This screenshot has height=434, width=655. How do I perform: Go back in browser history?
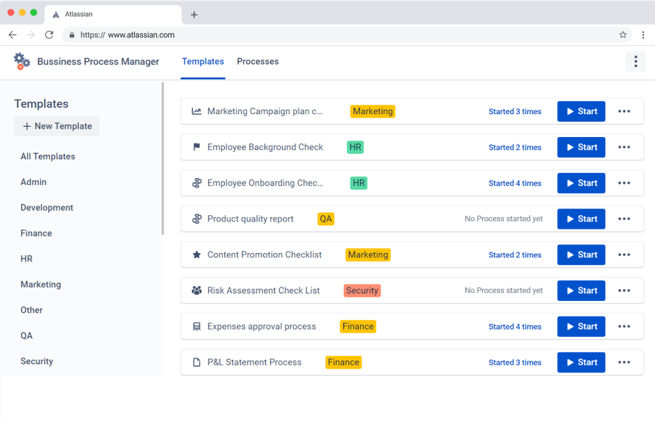pos(12,35)
